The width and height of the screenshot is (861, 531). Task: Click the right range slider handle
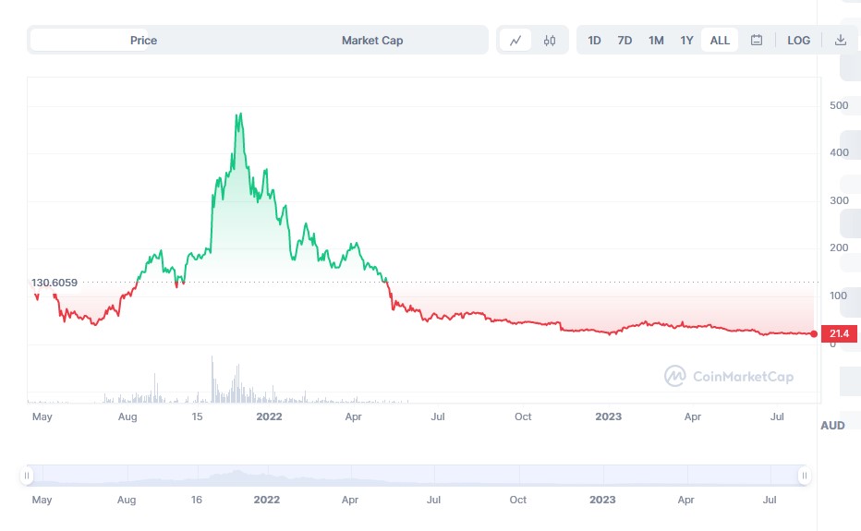point(805,476)
